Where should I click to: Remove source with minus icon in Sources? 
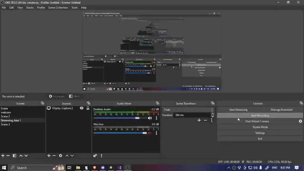pos(54,156)
